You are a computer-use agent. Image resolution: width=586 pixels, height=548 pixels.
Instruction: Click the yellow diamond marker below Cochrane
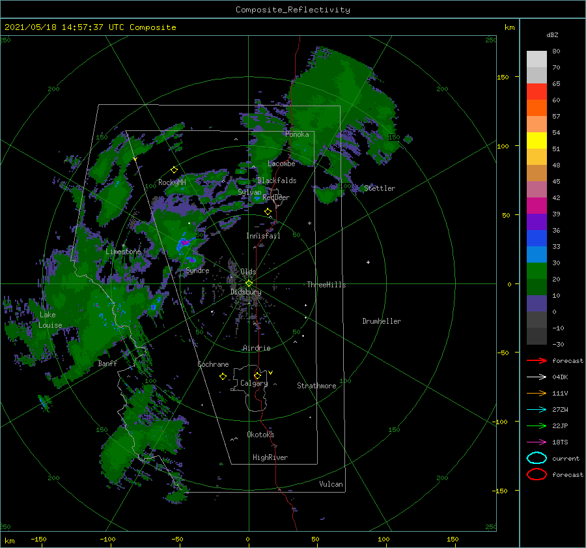tap(223, 377)
